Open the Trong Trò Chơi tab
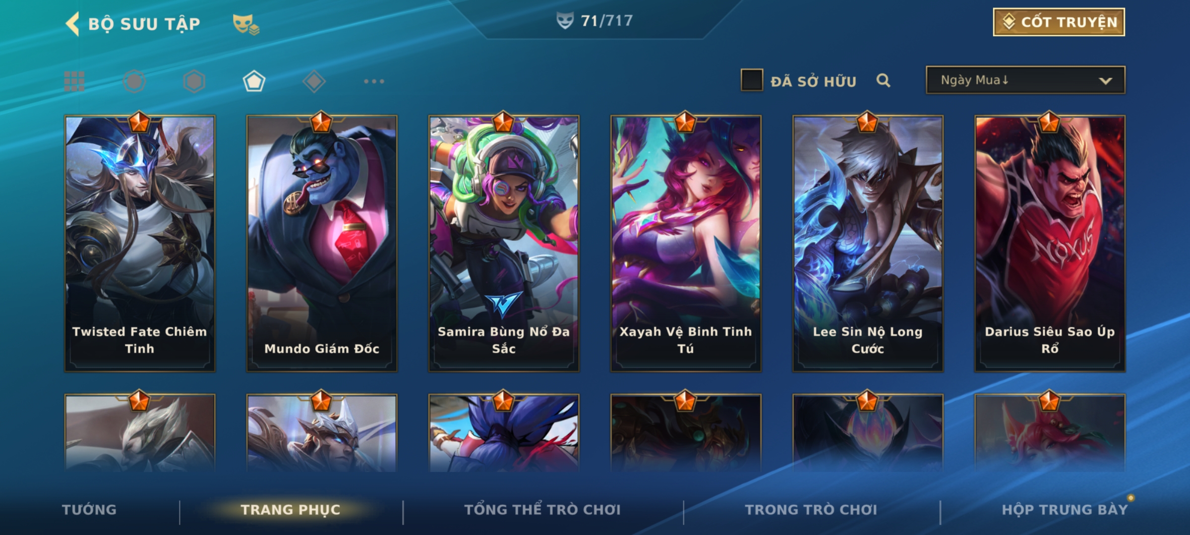The height and width of the screenshot is (535, 1190). [811, 510]
